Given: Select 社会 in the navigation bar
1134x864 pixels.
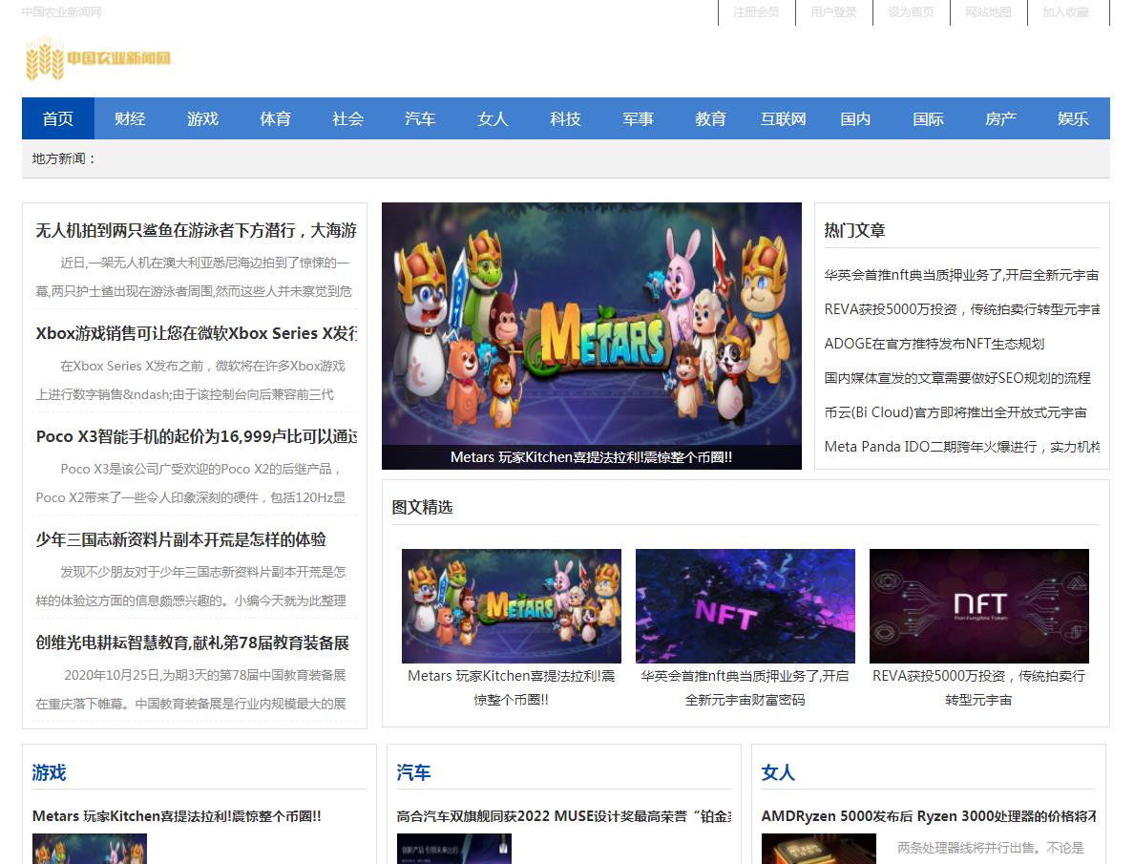Looking at the screenshot, I should click(x=347, y=118).
